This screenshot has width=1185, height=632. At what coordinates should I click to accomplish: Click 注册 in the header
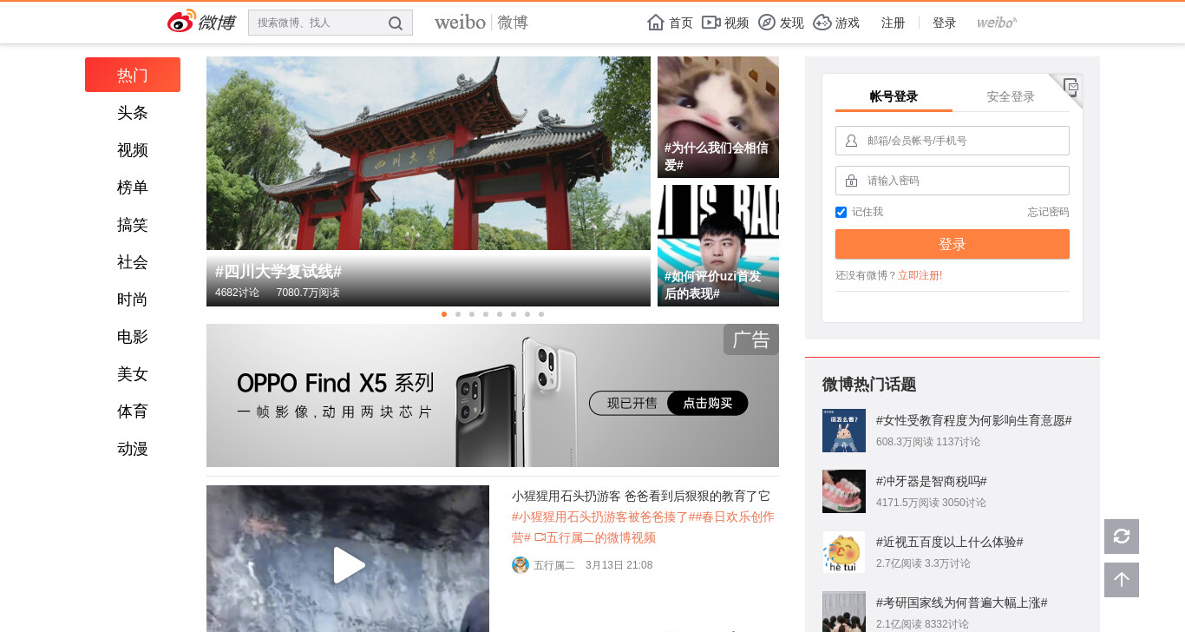[893, 23]
